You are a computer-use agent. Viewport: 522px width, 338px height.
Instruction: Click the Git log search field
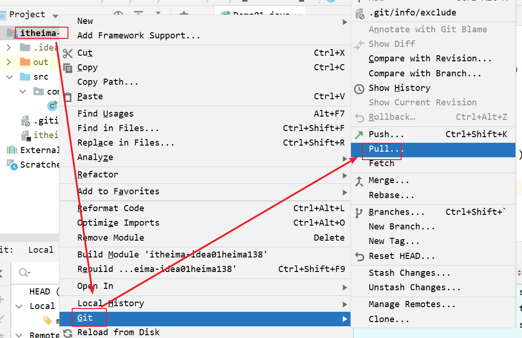(x=37, y=273)
